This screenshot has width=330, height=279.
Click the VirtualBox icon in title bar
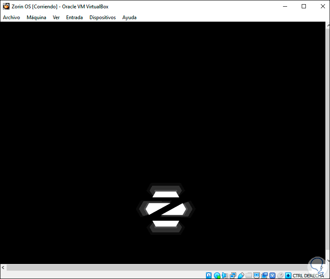coord(6,6)
